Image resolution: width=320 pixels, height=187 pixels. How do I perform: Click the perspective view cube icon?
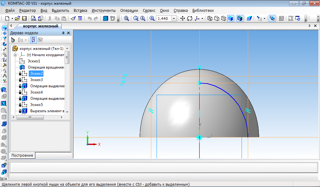pyautogui.click(x=249, y=18)
